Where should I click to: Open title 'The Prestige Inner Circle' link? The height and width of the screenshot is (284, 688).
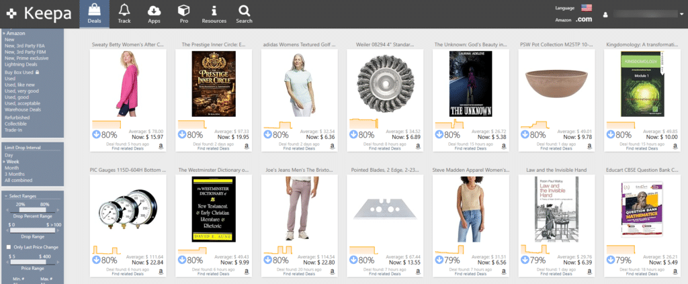[214, 44]
